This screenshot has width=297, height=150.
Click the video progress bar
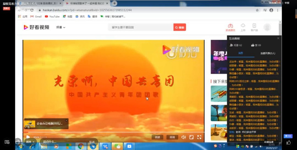pos(111,132)
